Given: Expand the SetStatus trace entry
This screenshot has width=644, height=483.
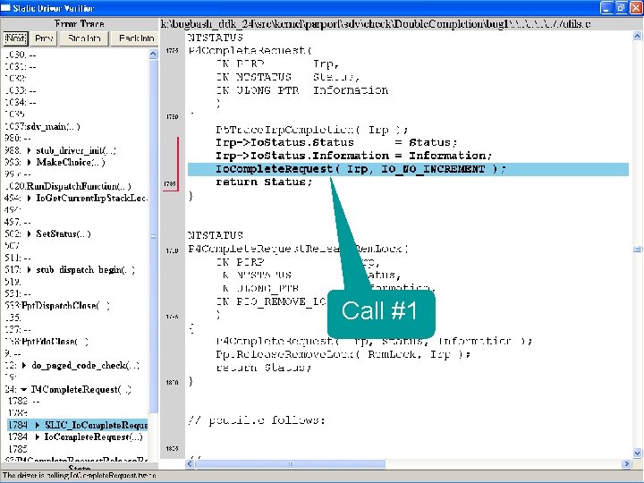Looking at the screenshot, I should (29, 234).
